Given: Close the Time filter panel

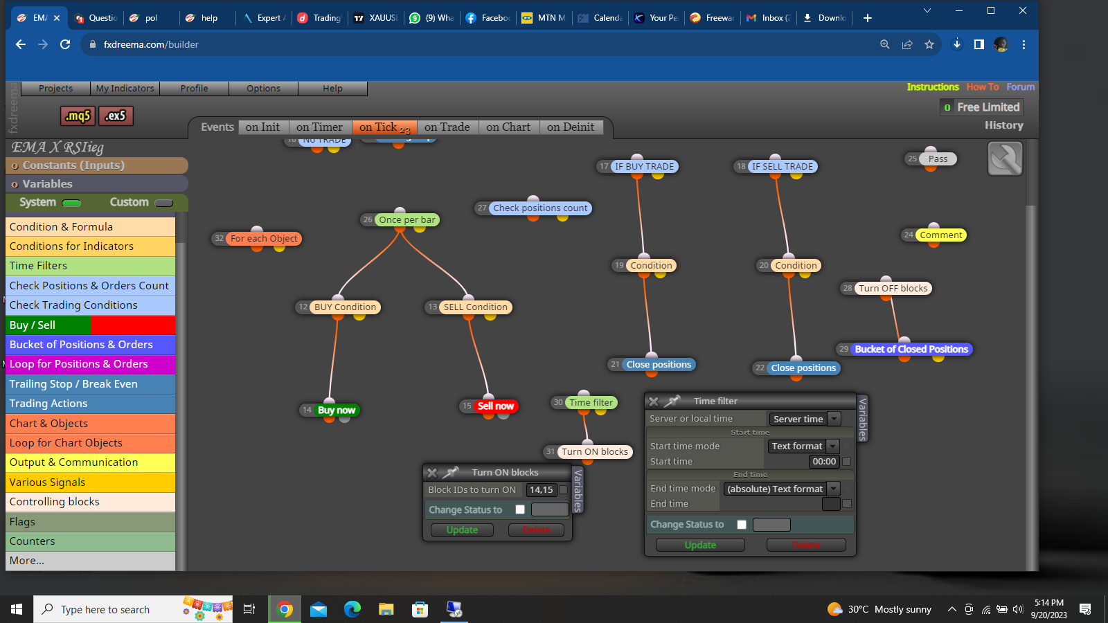Looking at the screenshot, I should point(654,401).
